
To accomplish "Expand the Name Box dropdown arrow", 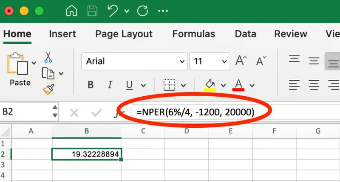I will (54, 112).
